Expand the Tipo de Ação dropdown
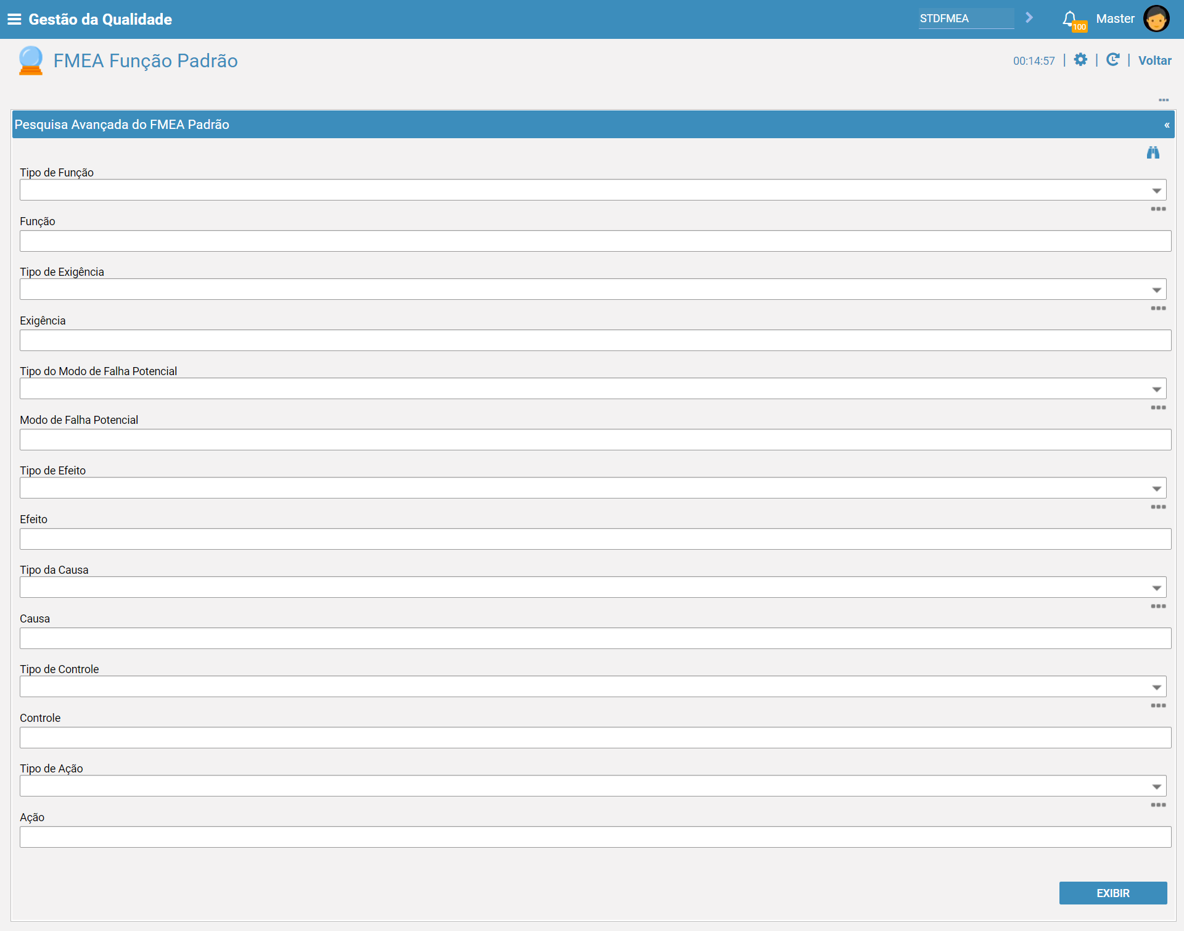 pos(1157,787)
